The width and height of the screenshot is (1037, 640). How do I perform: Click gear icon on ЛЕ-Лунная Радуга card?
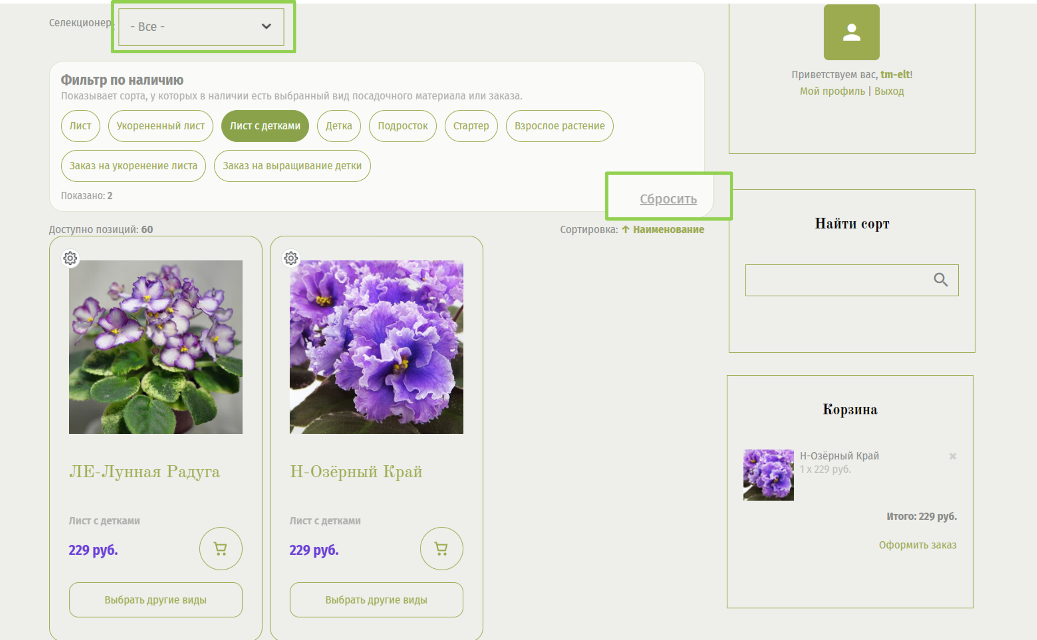pos(70,258)
